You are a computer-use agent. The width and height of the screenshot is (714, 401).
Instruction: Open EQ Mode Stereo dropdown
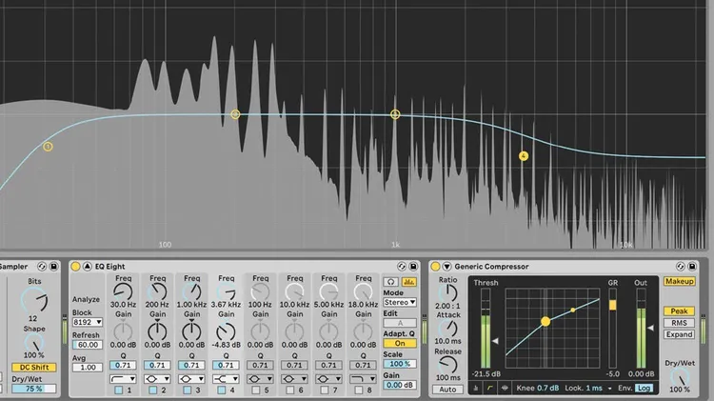point(400,302)
